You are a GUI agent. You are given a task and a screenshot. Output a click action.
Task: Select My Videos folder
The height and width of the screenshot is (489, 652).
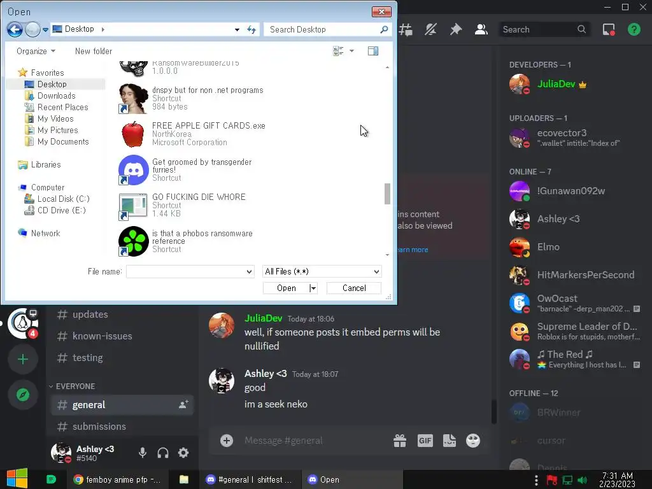click(x=55, y=118)
